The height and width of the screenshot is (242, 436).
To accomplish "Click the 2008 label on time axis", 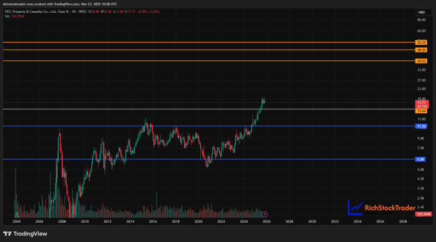I will [62, 222].
